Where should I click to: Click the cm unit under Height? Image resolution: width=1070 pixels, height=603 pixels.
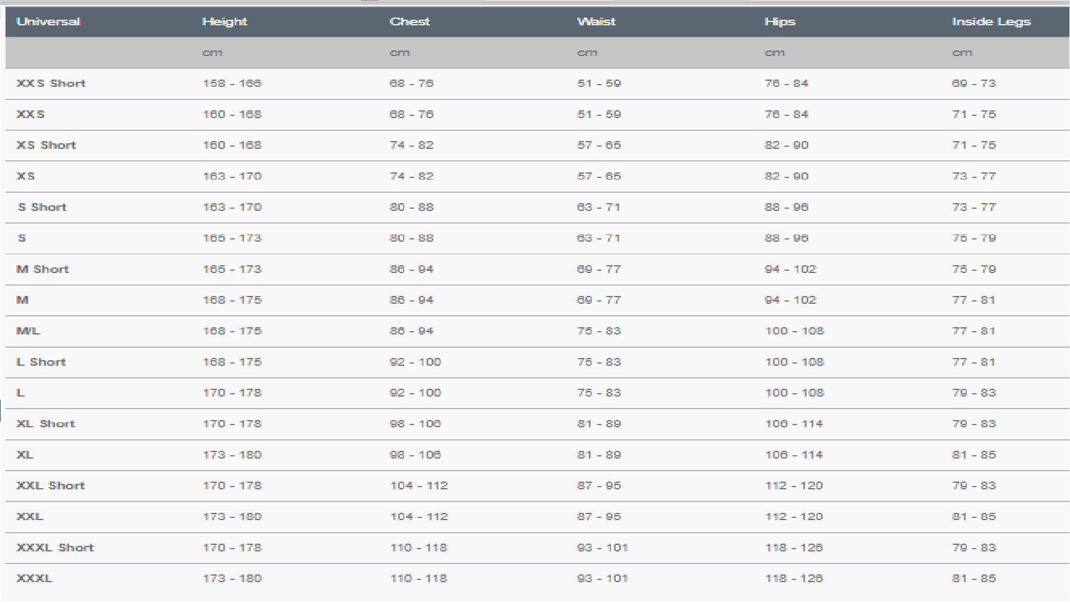coord(212,53)
